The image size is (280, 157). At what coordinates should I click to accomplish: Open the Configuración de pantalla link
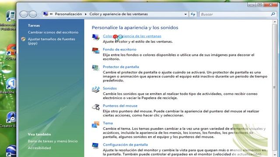pos(125,145)
